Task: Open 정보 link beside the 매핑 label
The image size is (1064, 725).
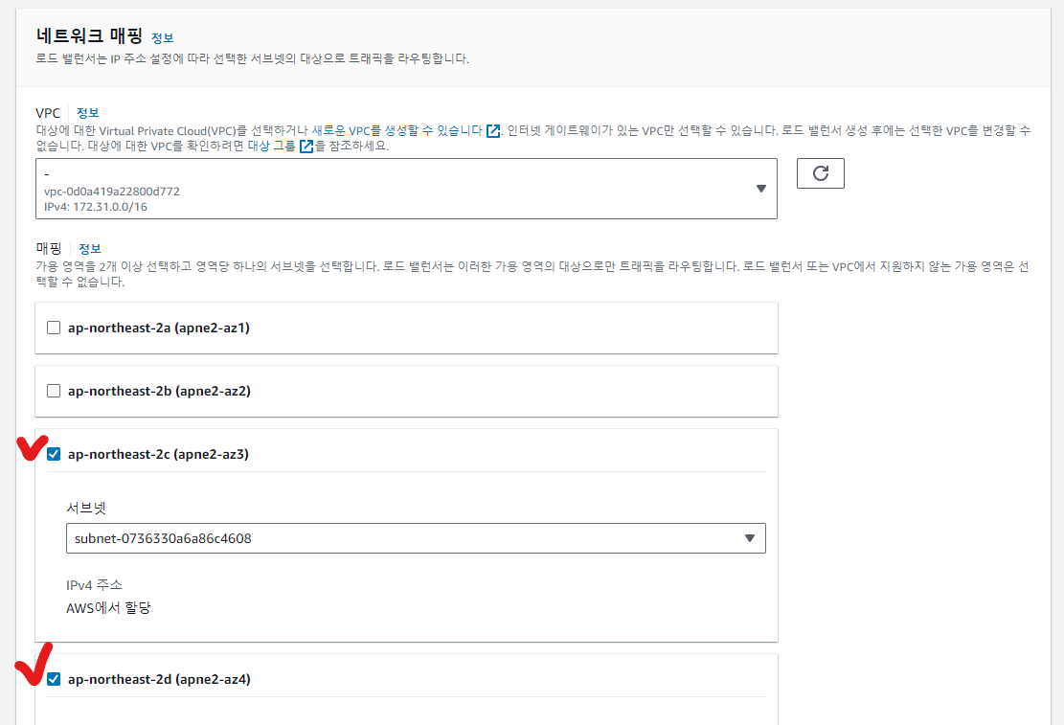Action: click(x=90, y=248)
